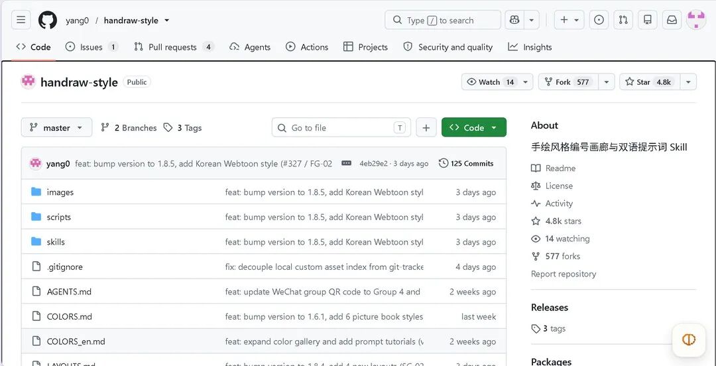Image resolution: width=716 pixels, height=366 pixels.
Task: Click yang0 author name in commit row
Action: click(x=58, y=163)
